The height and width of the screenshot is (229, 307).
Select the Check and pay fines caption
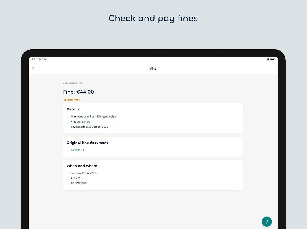coord(153,19)
